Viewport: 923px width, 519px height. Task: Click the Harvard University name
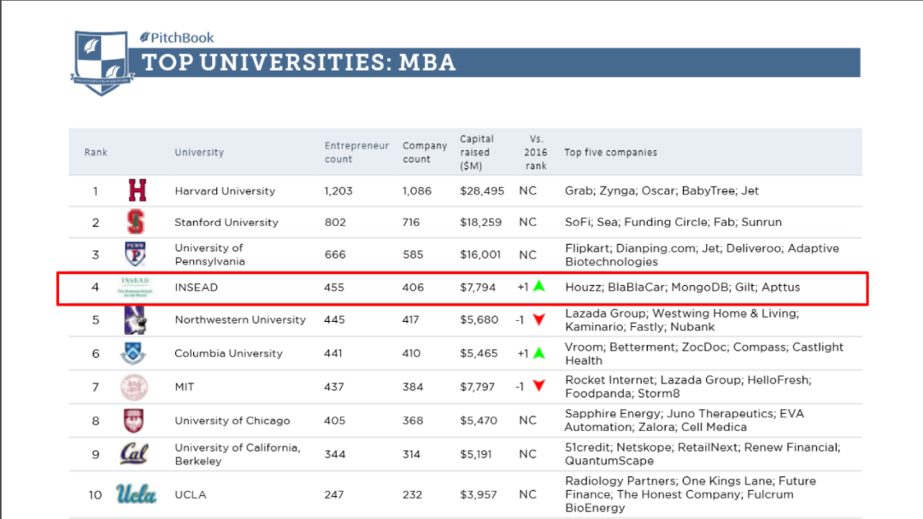click(225, 191)
